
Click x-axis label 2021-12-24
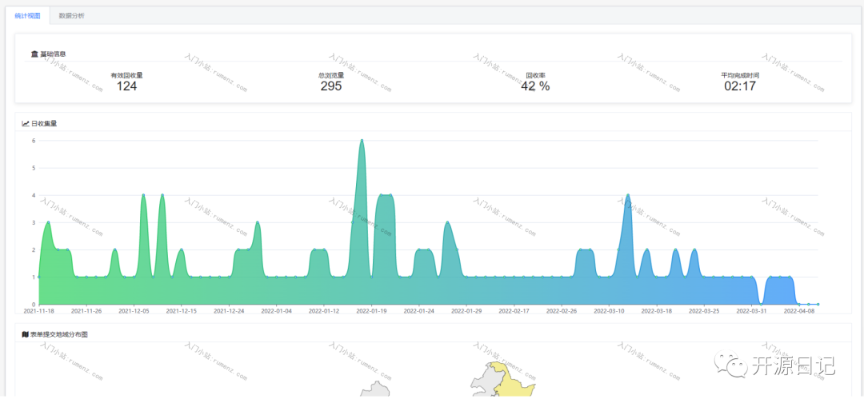(x=229, y=311)
